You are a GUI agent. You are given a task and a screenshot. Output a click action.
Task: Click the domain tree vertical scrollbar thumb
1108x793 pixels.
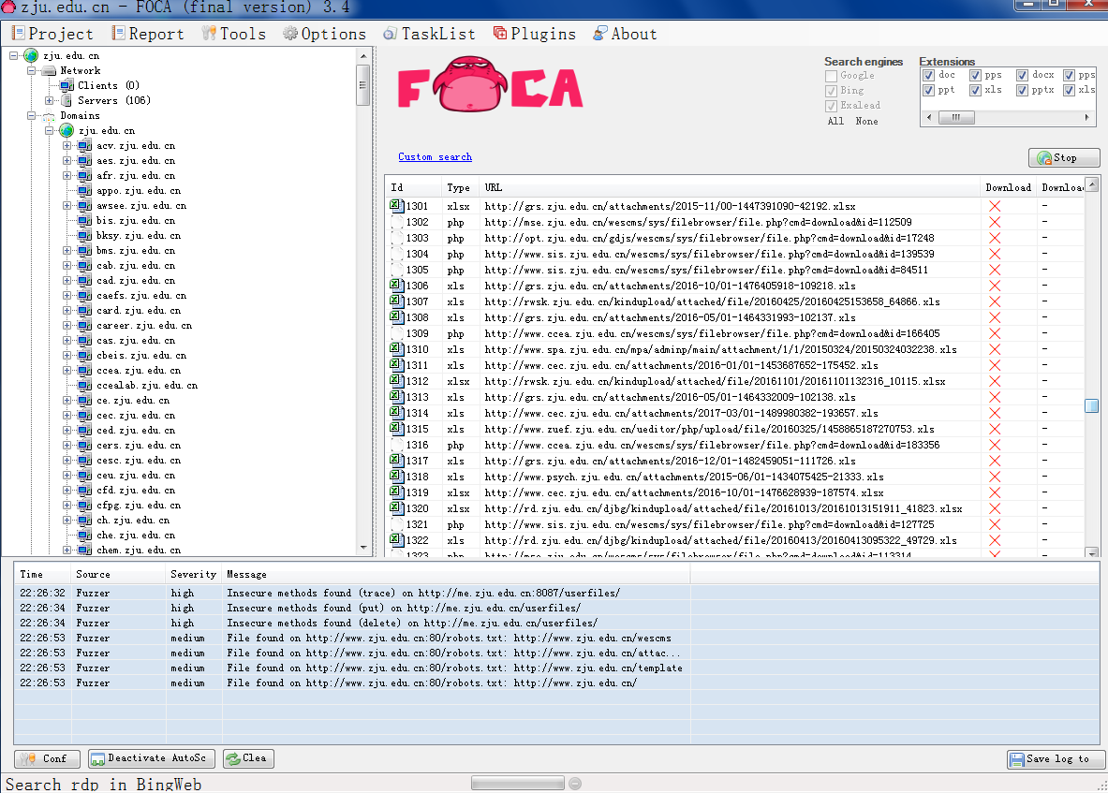point(363,85)
